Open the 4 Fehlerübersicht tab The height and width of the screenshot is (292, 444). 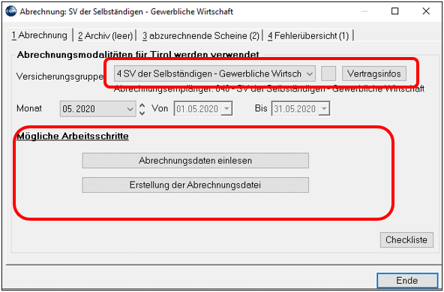(x=308, y=36)
